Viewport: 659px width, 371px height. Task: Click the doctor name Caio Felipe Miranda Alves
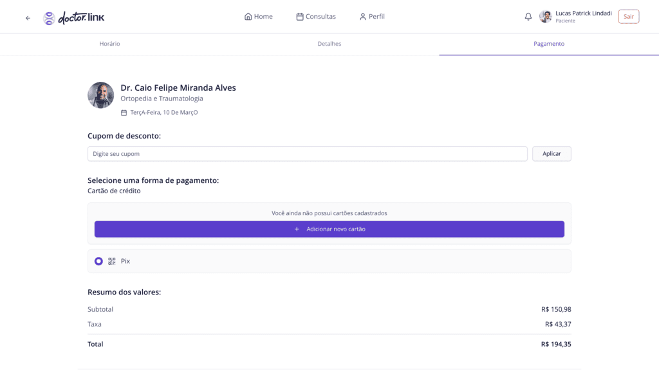[x=178, y=88]
